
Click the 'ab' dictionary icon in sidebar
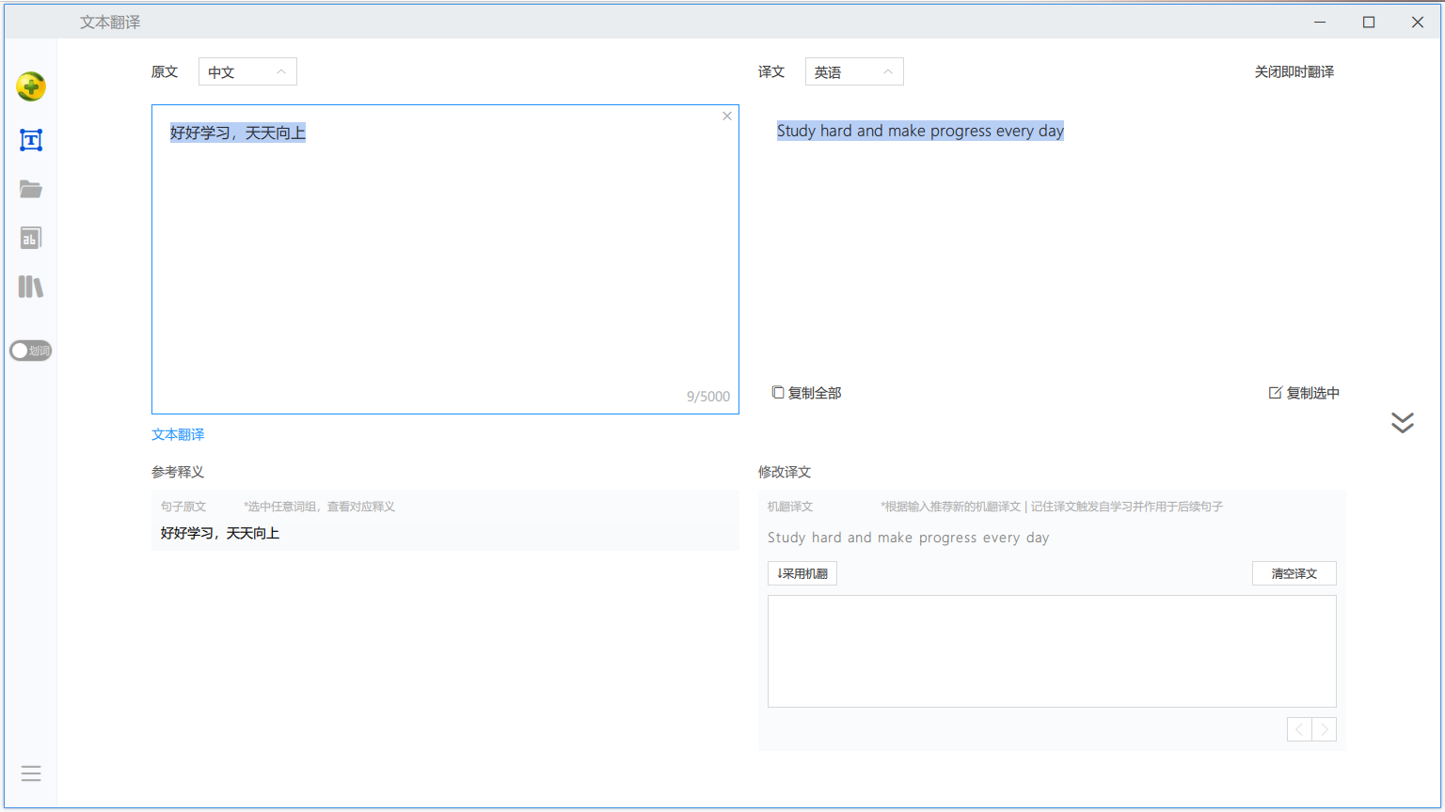tap(31, 238)
